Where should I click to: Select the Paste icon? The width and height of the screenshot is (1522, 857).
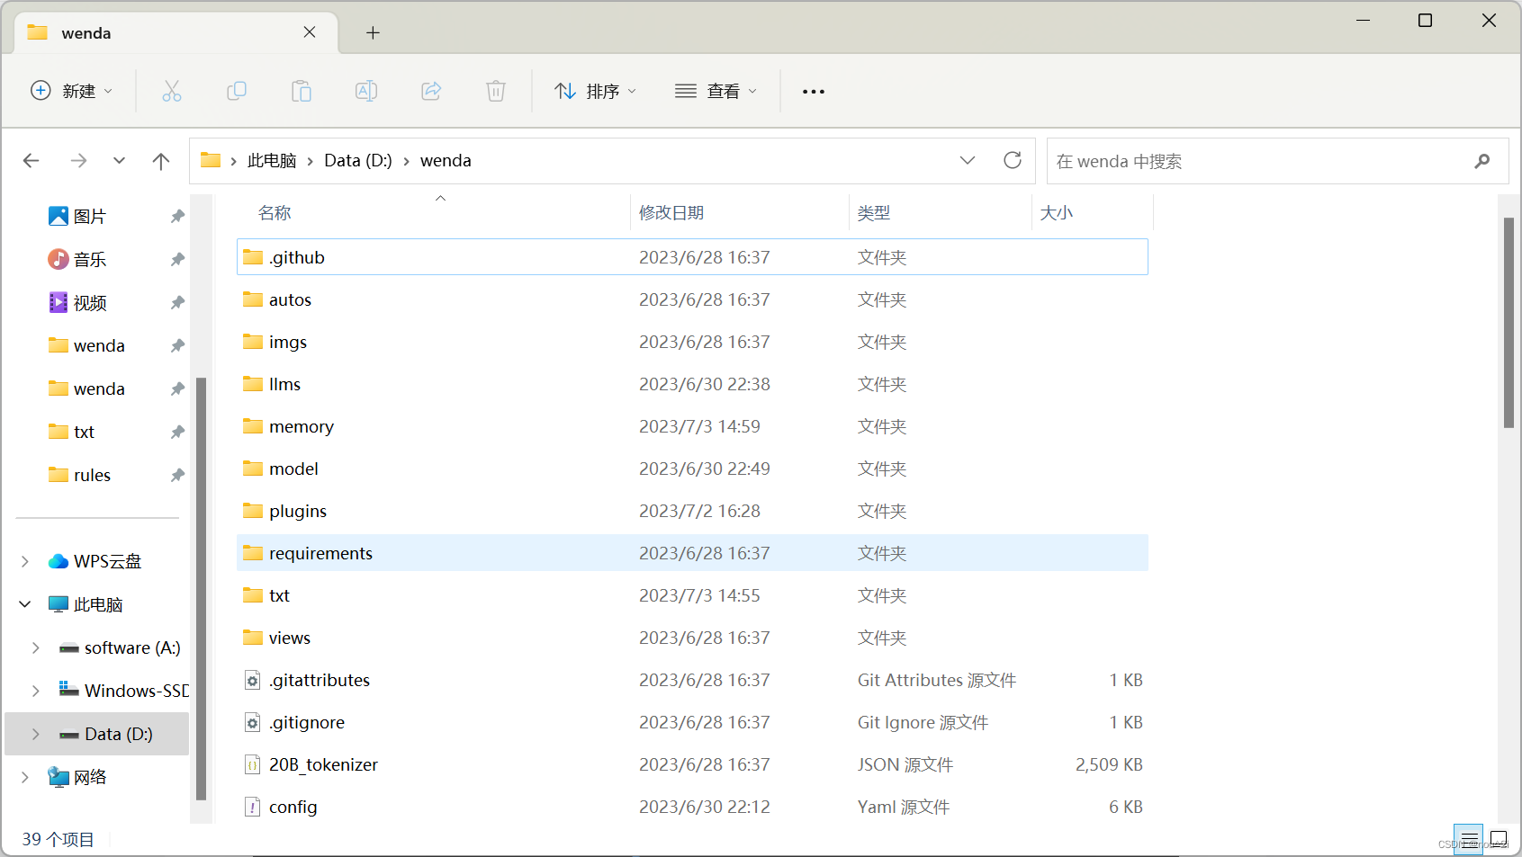(302, 91)
